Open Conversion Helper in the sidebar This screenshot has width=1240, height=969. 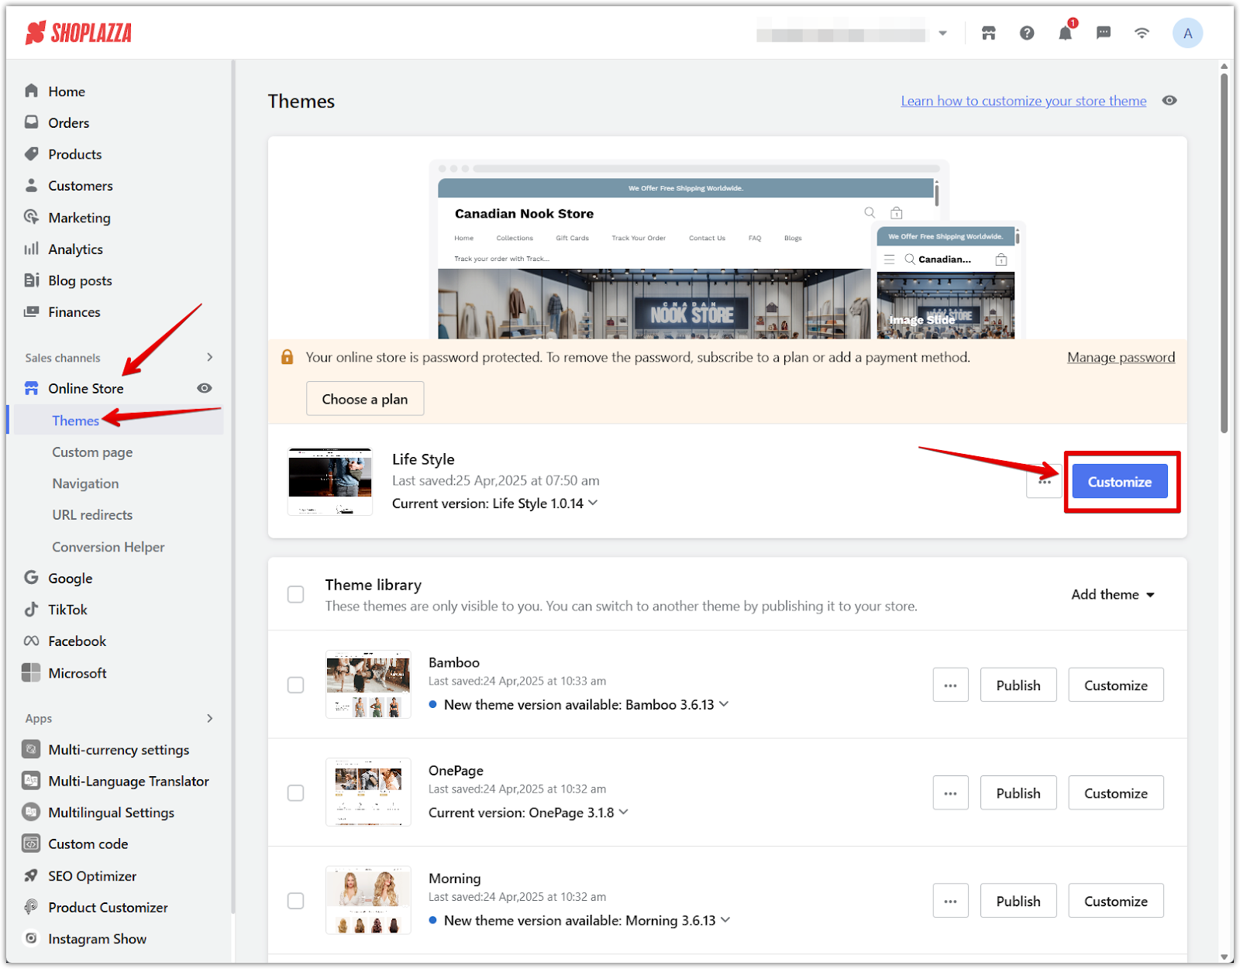tap(108, 547)
